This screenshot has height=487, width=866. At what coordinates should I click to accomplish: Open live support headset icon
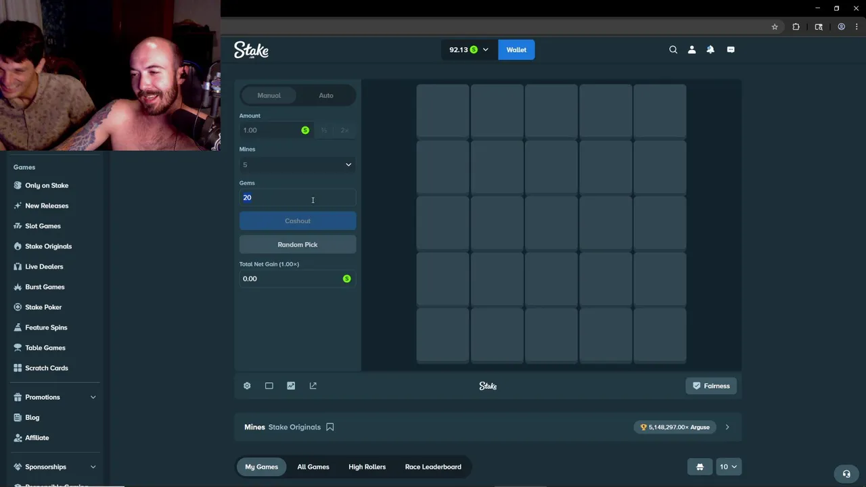coord(846,473)
